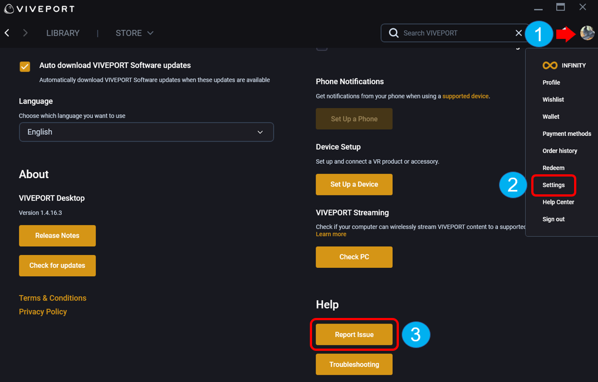Open the Privacy Policy link
The height and width of the screenshot is (382, 598).
[x=43, y=312]
